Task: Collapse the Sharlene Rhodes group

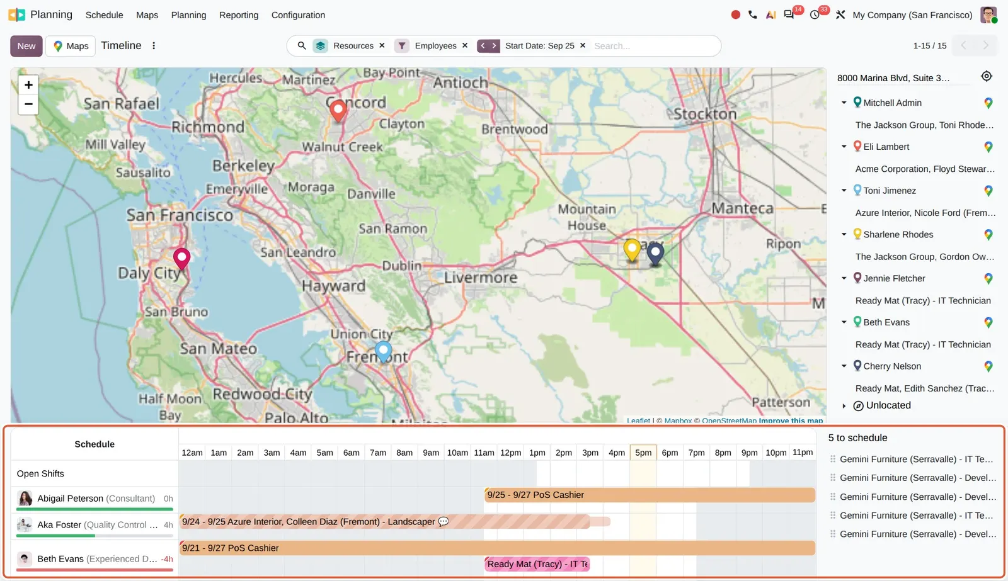Action: coord(844,234)
